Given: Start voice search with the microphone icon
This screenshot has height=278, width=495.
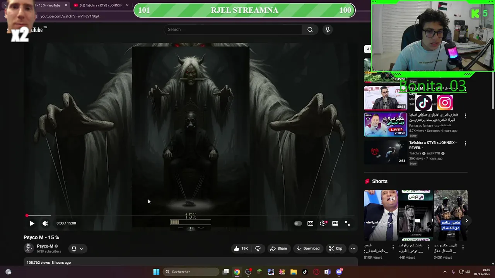Looking at the screenshot, I should click(x=328, y=30).
